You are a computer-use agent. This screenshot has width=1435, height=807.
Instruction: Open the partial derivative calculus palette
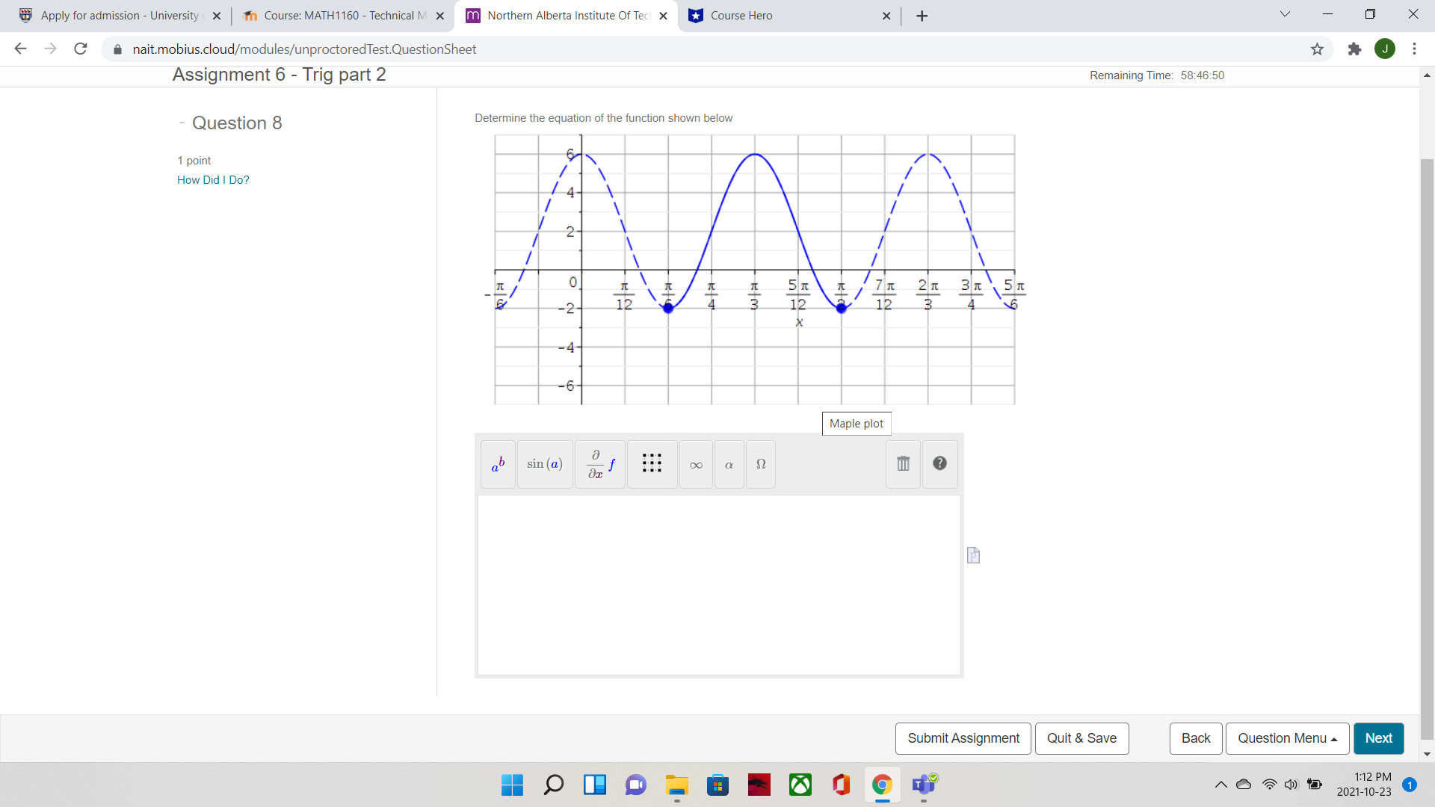[600, 464]
